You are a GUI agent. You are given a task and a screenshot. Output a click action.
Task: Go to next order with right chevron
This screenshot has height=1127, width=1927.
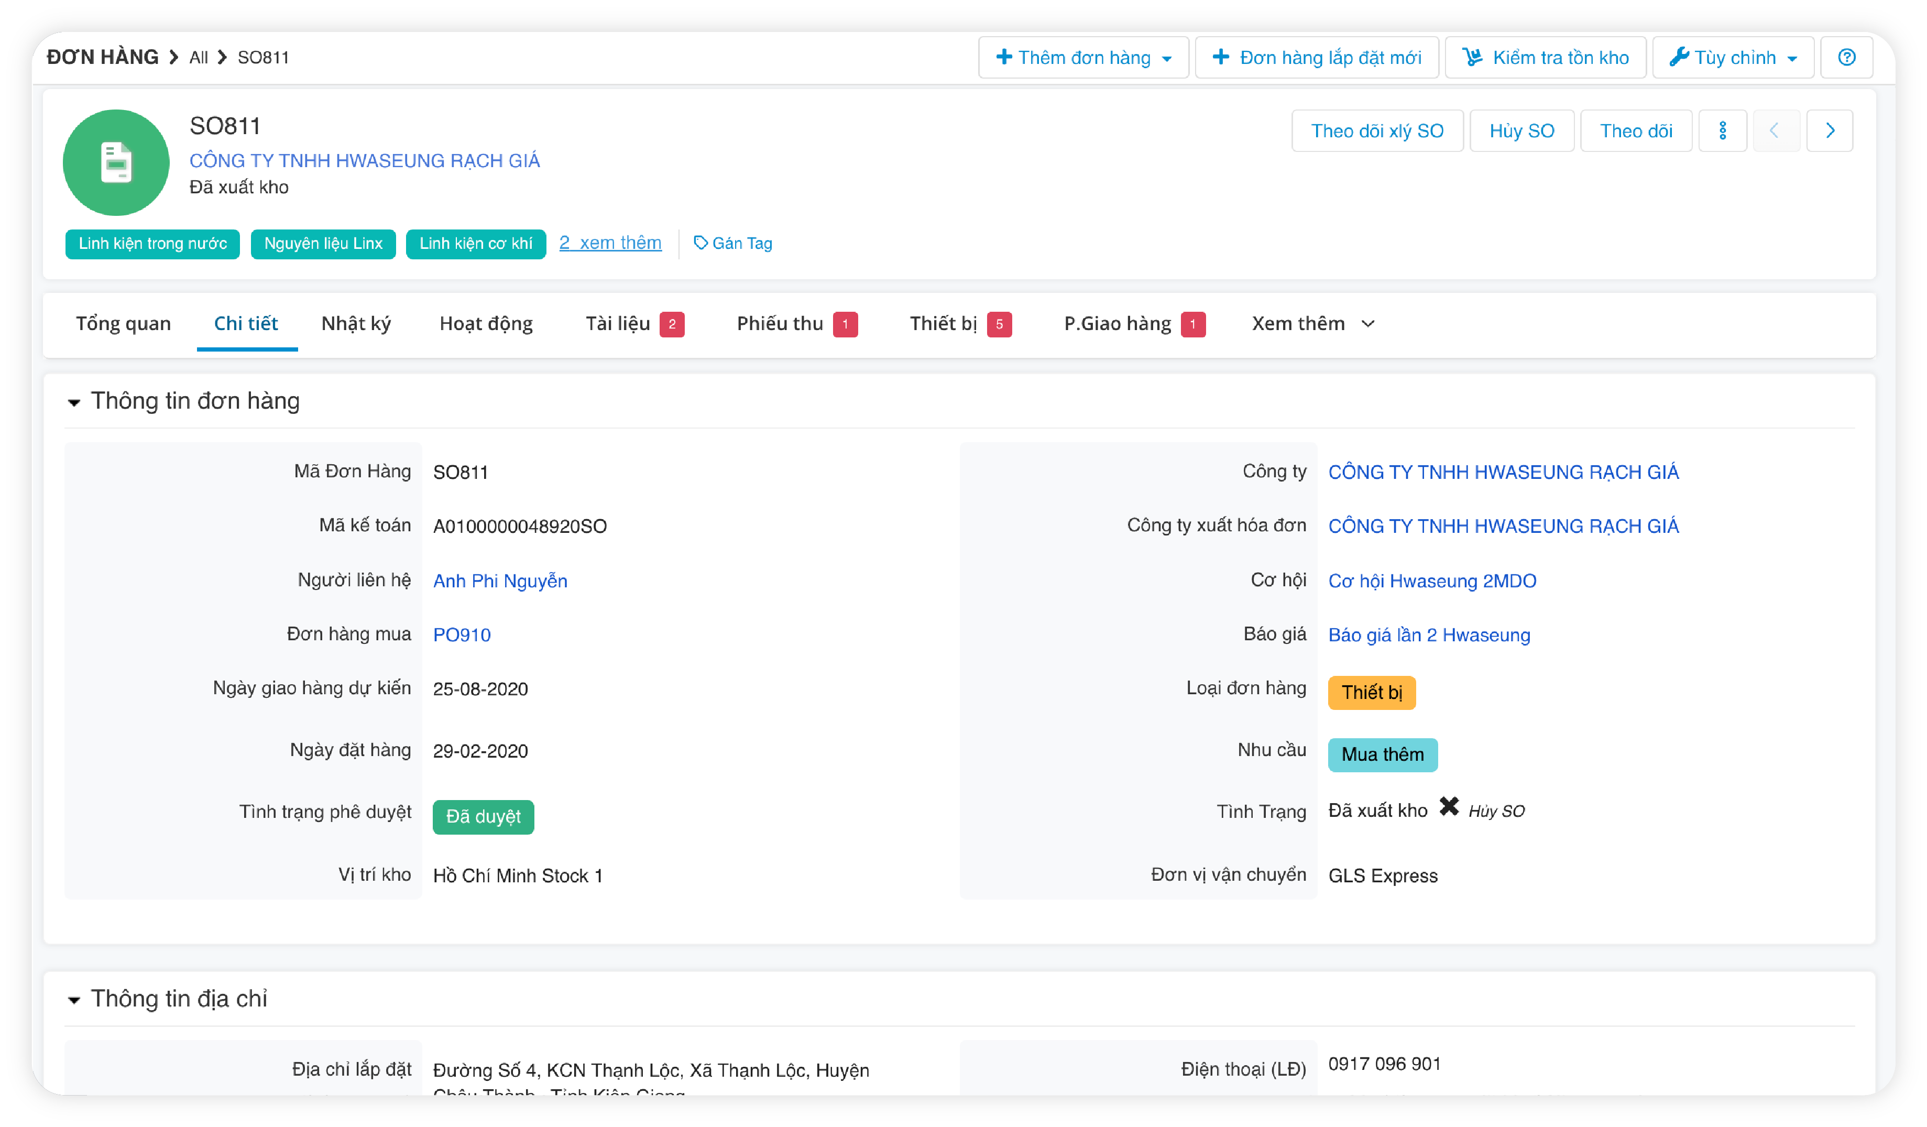(x=1829, y=131)
